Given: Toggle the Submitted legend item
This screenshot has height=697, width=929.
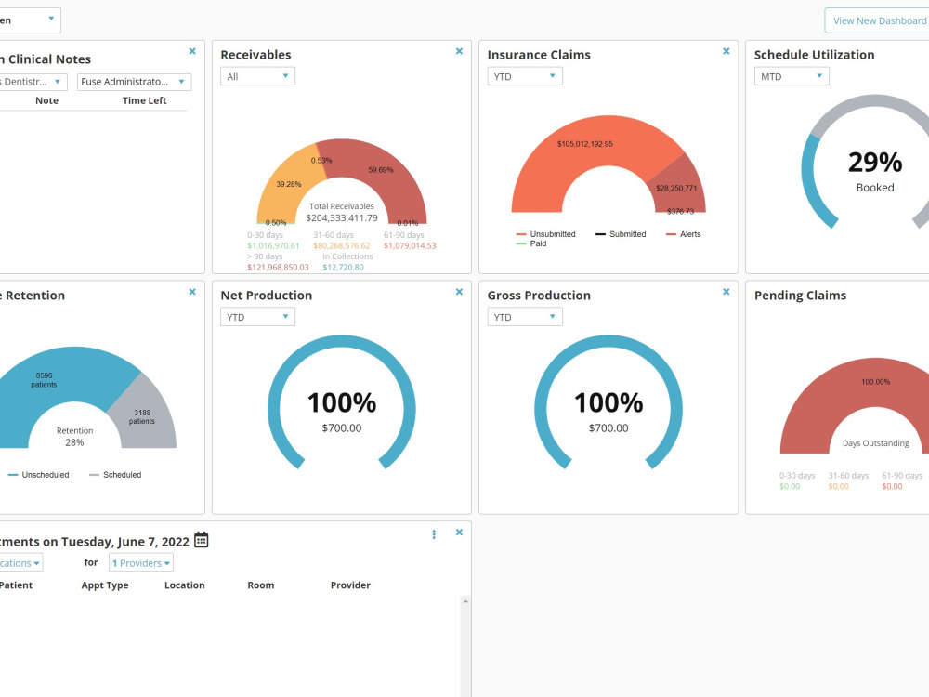Looking at the screenshot, I should click(x=621, y=234).
